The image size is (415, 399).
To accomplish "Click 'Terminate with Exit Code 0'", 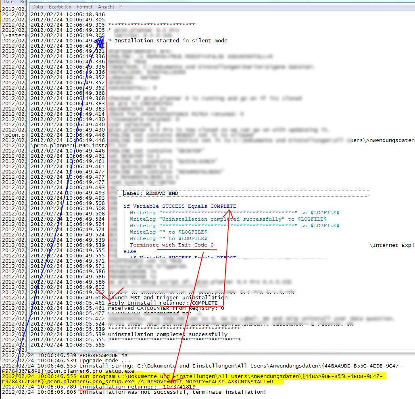I will point(171,245).
